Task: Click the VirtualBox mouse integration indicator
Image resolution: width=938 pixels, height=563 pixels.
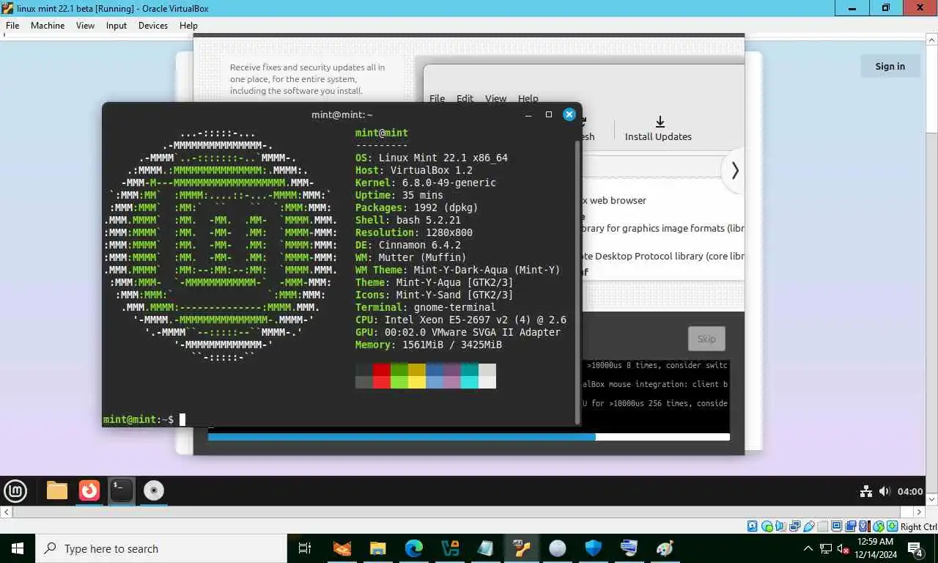Action: 878,526
